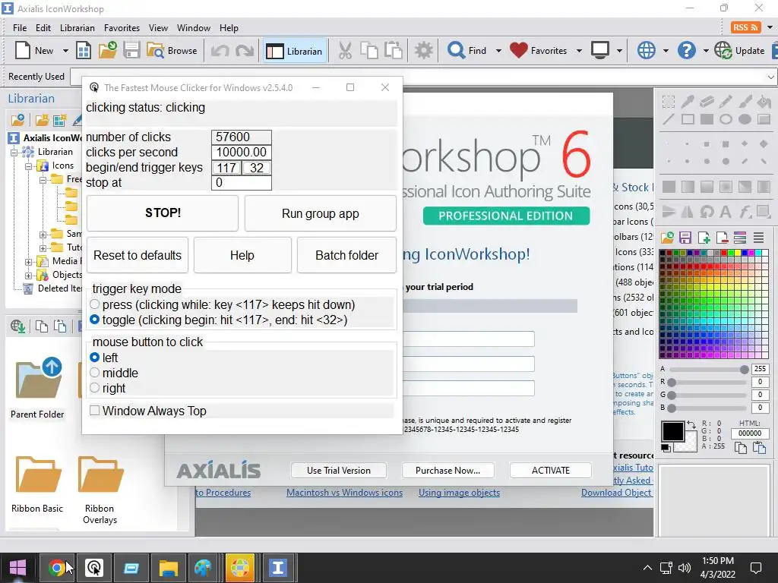Screen dimensions: 778x583
Task: Click the R red channel slider
Action: tap(708, 383)
